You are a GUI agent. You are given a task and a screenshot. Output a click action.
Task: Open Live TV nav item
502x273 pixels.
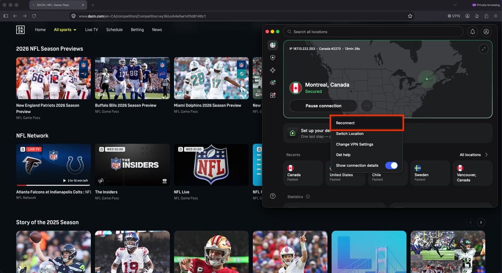click(92, 30)
